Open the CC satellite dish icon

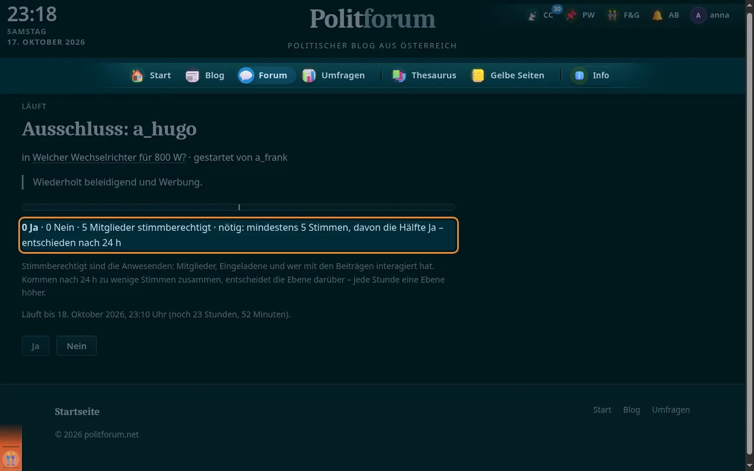tap(533, 15)
